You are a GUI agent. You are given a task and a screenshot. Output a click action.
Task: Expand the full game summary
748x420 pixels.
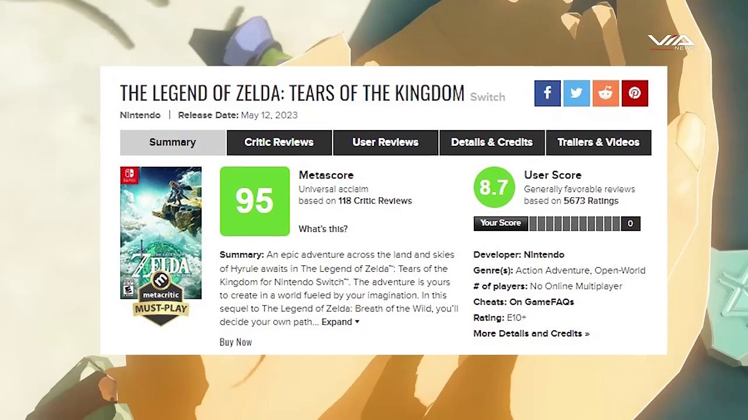tap(340, 322)
